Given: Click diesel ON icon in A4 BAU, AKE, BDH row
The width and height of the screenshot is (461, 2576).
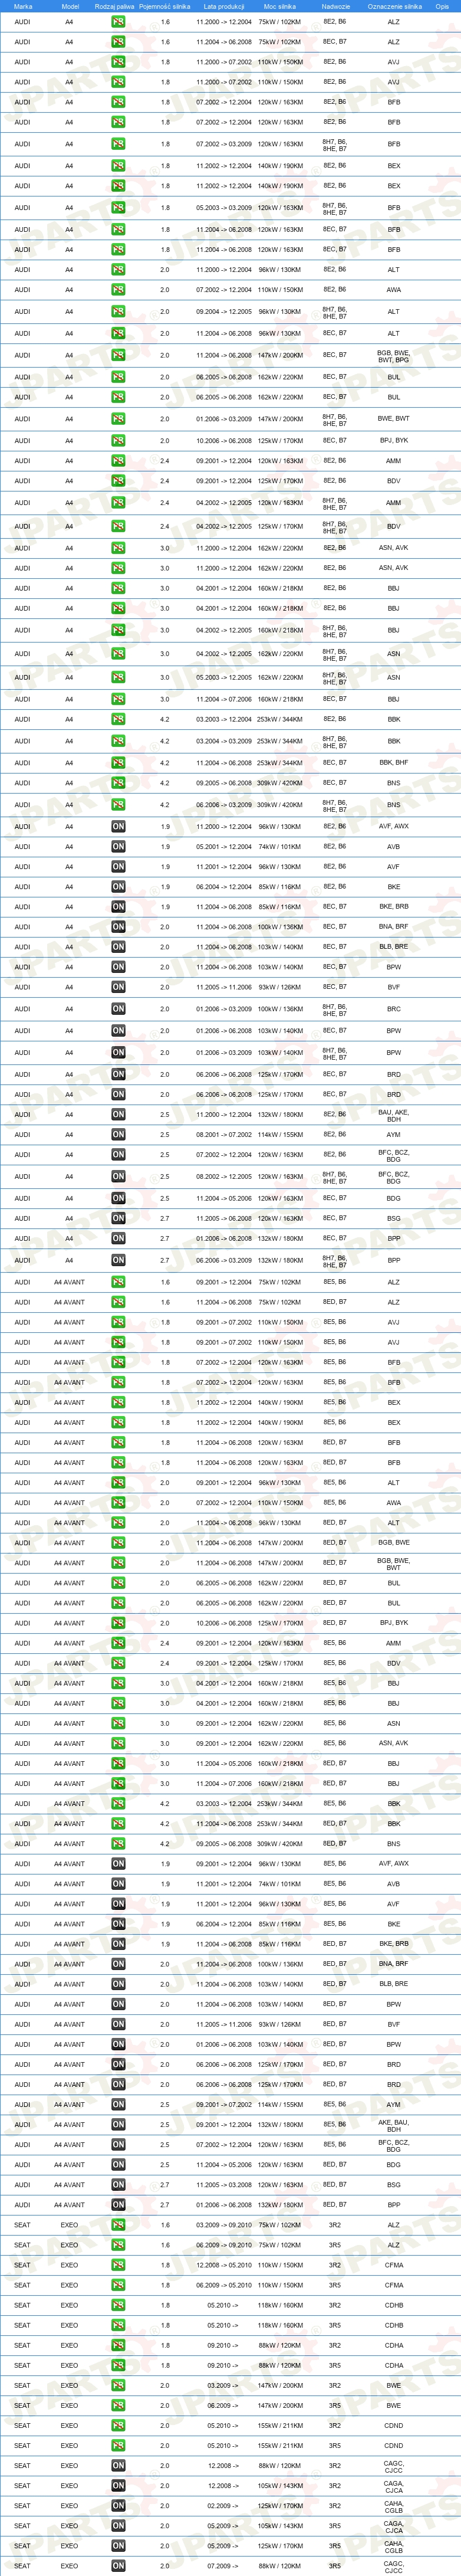Looking at the screenshot, I should [118, 1114].
